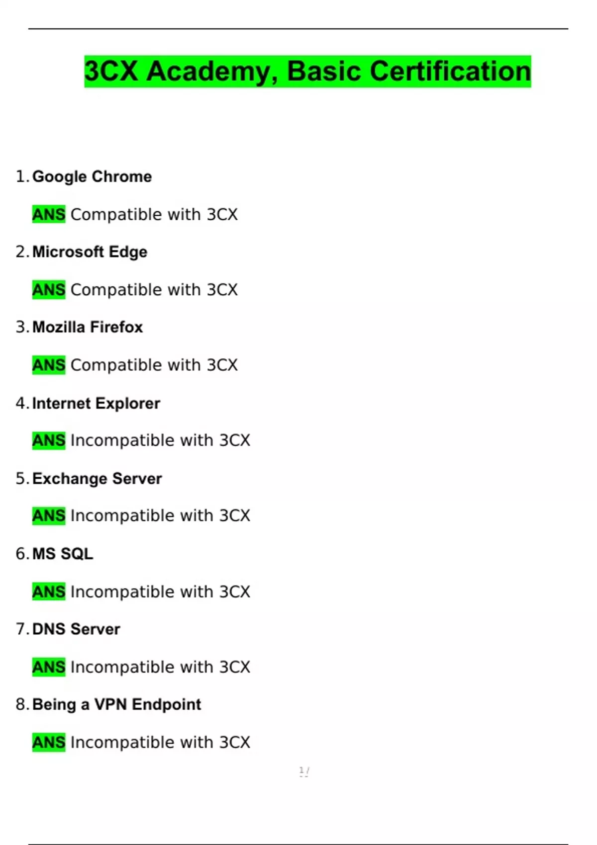Select the "Compatible with 3CX" answer for Mozilla Firefox
This screenshot has width=597, height=845.
click(x=154, y=365)
